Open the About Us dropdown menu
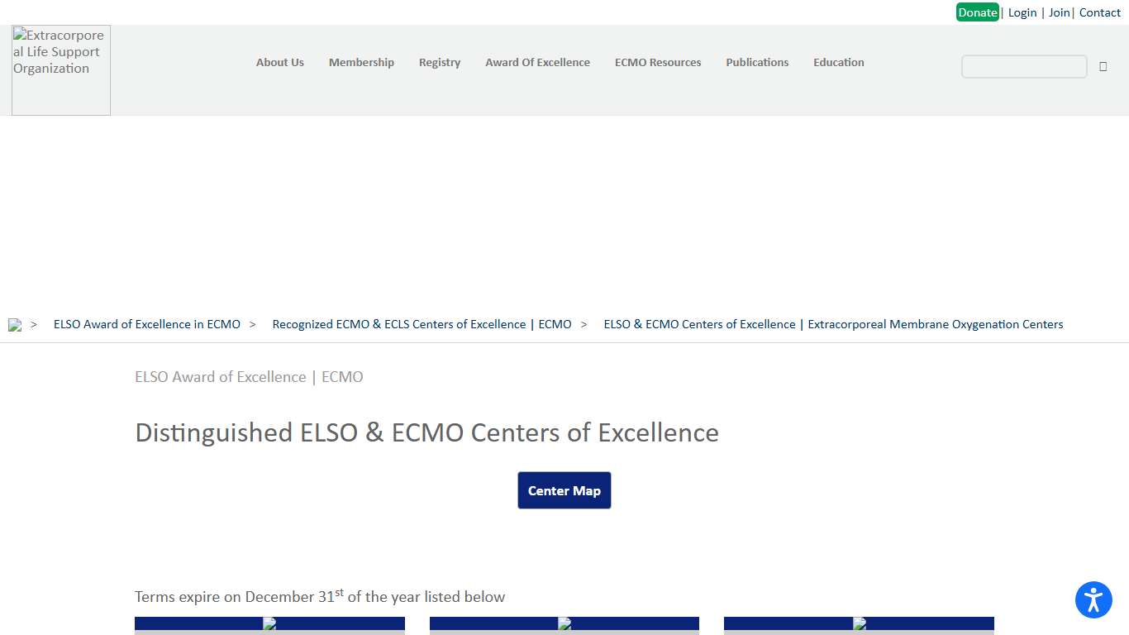Viewport: 1129px width, 635px height. (x=279, y=62)
